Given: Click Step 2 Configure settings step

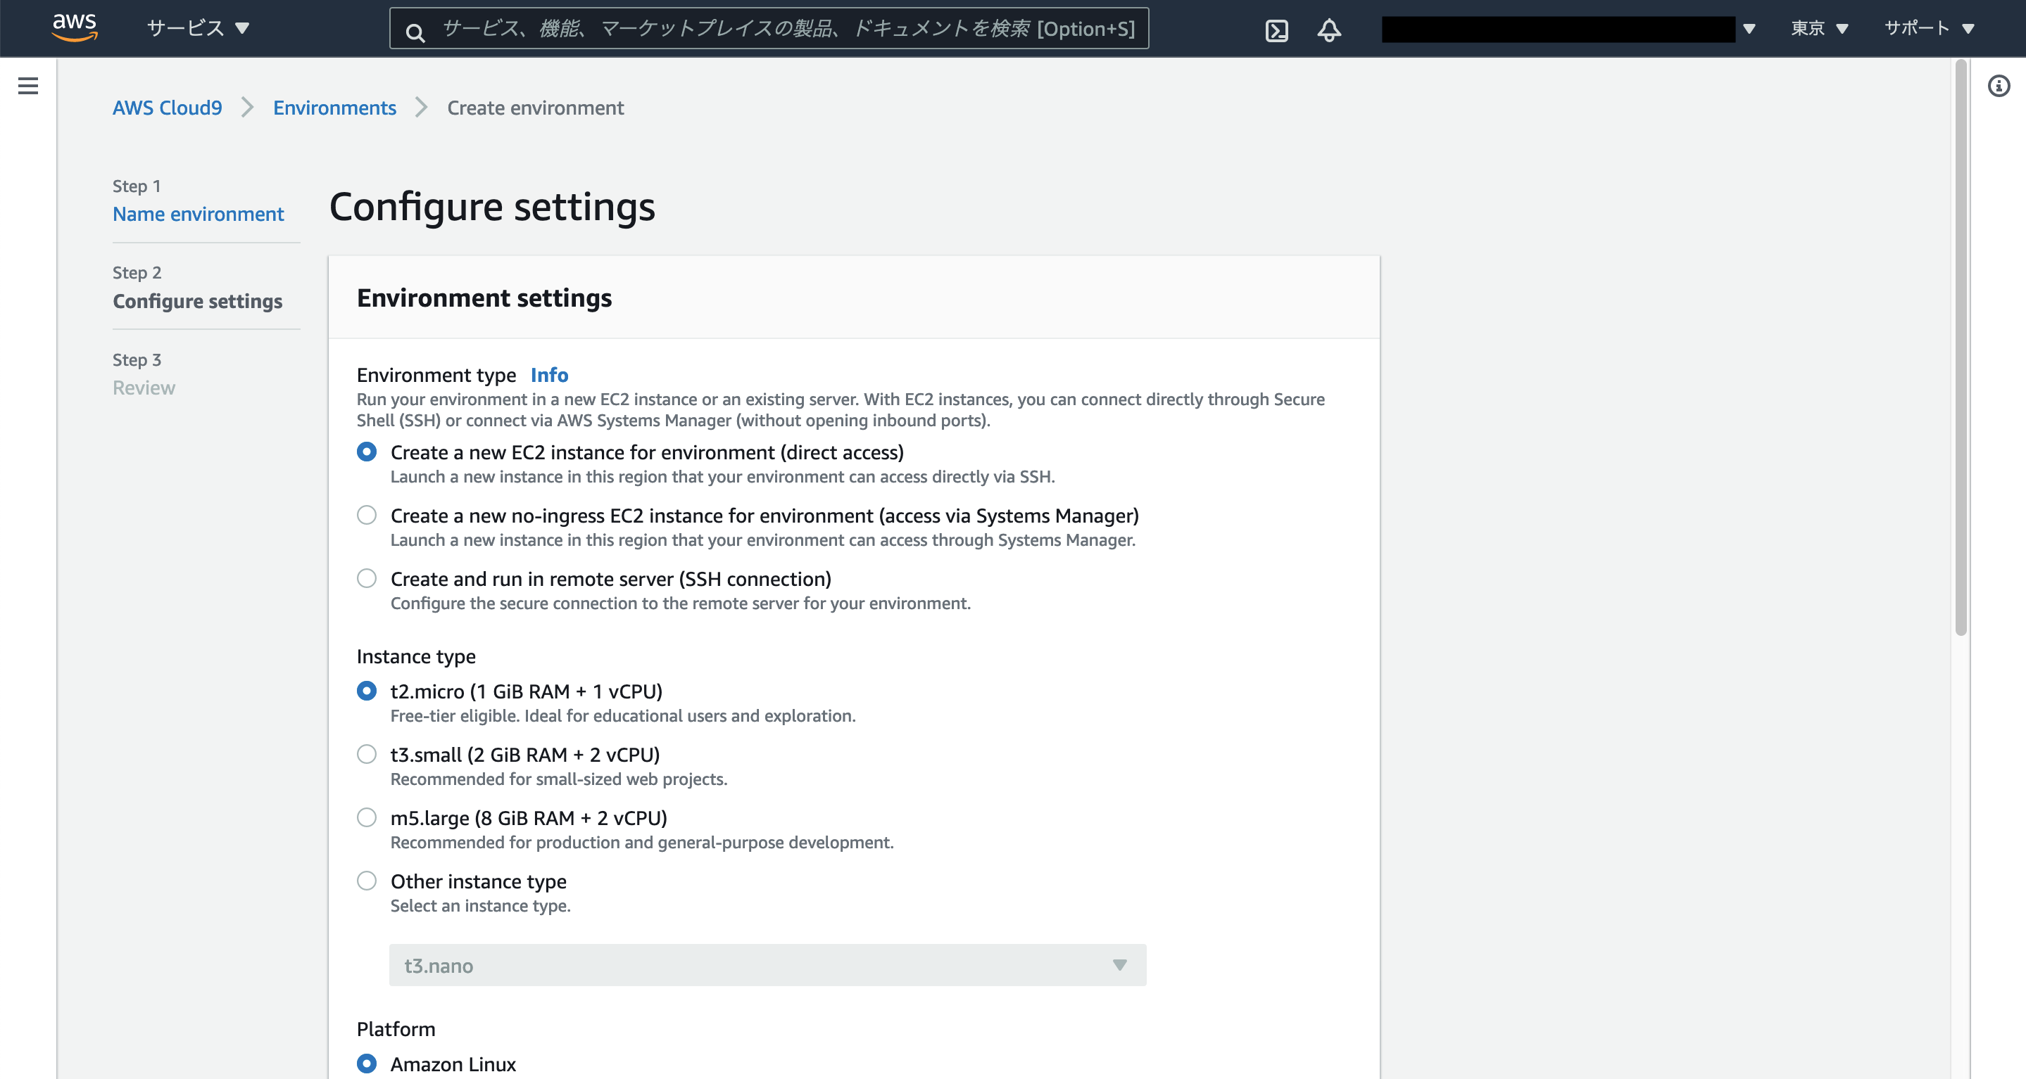Looking at the screenshot, I should pos(197,301).
